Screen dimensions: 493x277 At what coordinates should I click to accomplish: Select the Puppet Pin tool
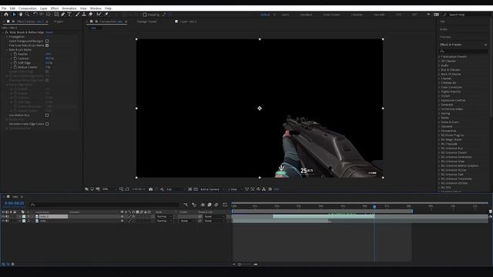tap(106, 15)
